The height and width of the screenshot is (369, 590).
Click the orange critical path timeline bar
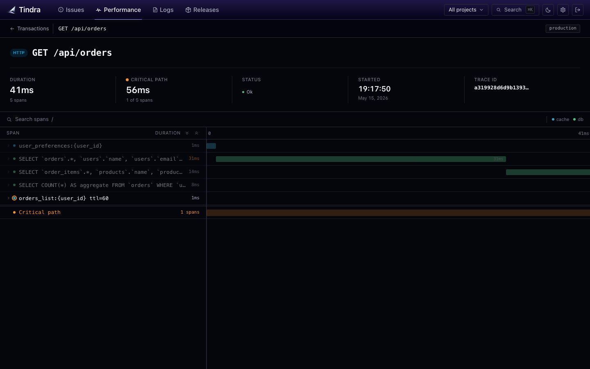tap(398, 212)
